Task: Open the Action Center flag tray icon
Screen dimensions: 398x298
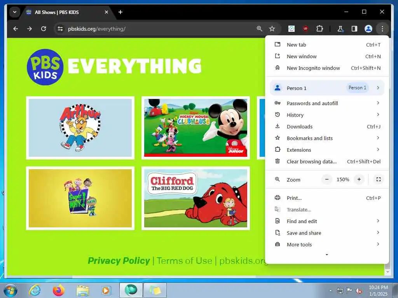Action: point(349,291)
